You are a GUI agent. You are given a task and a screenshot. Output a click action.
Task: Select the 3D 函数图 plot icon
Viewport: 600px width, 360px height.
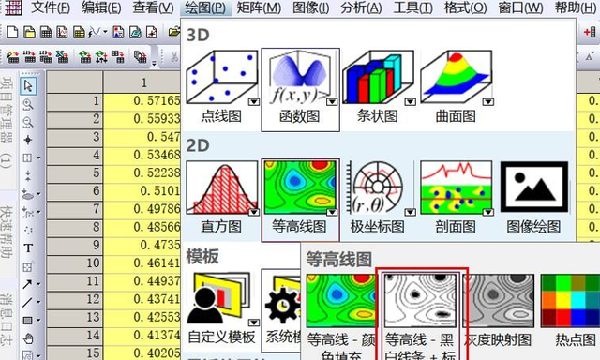pyautogui.click(x=300, y=78)
